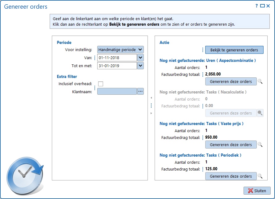Collapse left panel using splitter left arrow
The image size is (275, 199).
[151, 98]
